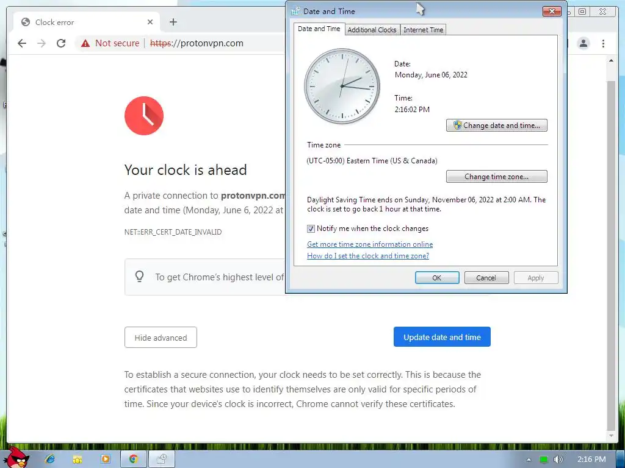Click the Your clock is ahead heading
The image size is (625, 468).
coord(186,170)
